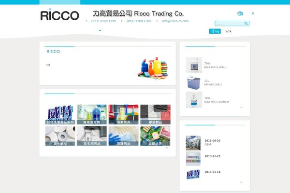Click fax number (852) 2709 1366

[139, 21]
